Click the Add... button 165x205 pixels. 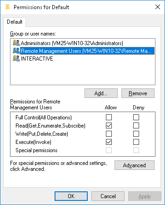click(101, 93)
